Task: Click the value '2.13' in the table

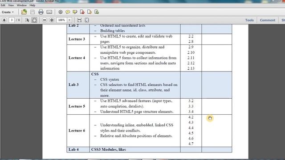Action: (x=191, y=68)
